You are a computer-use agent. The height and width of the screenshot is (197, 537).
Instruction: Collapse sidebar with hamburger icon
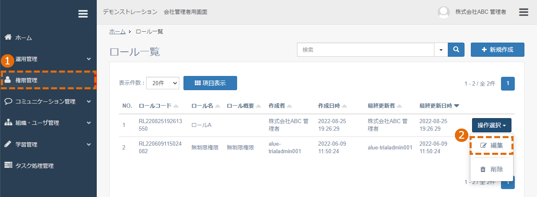click(x=83, y=14)
